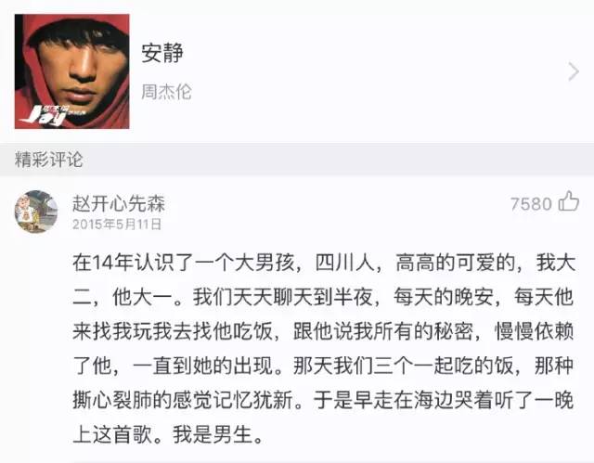The width and height of the screenshot is (594, 463).
Task: Open song details via right chevron
Action: tap(574, 72)
